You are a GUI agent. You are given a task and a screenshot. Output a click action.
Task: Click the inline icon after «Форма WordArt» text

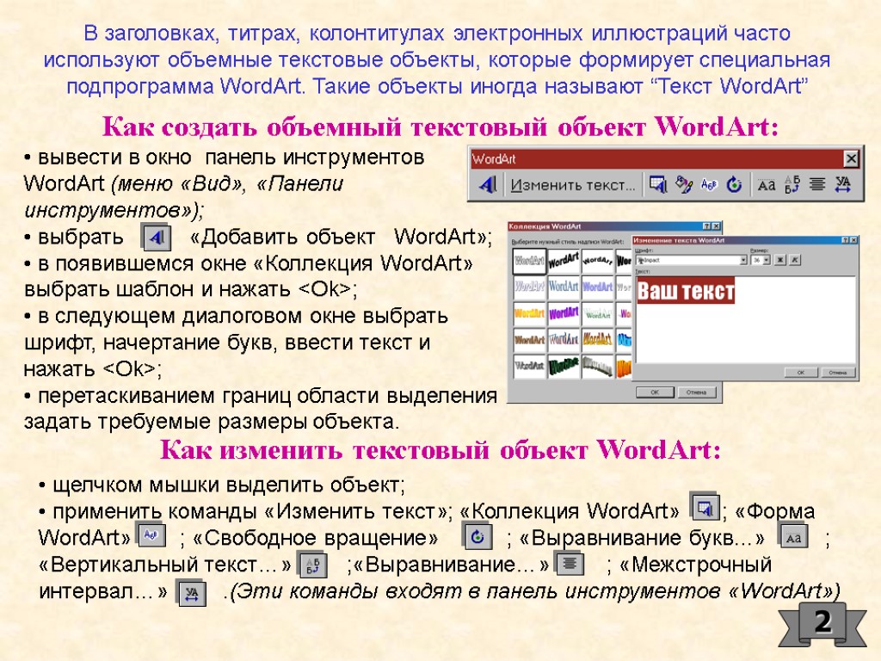tap(151, 535)
